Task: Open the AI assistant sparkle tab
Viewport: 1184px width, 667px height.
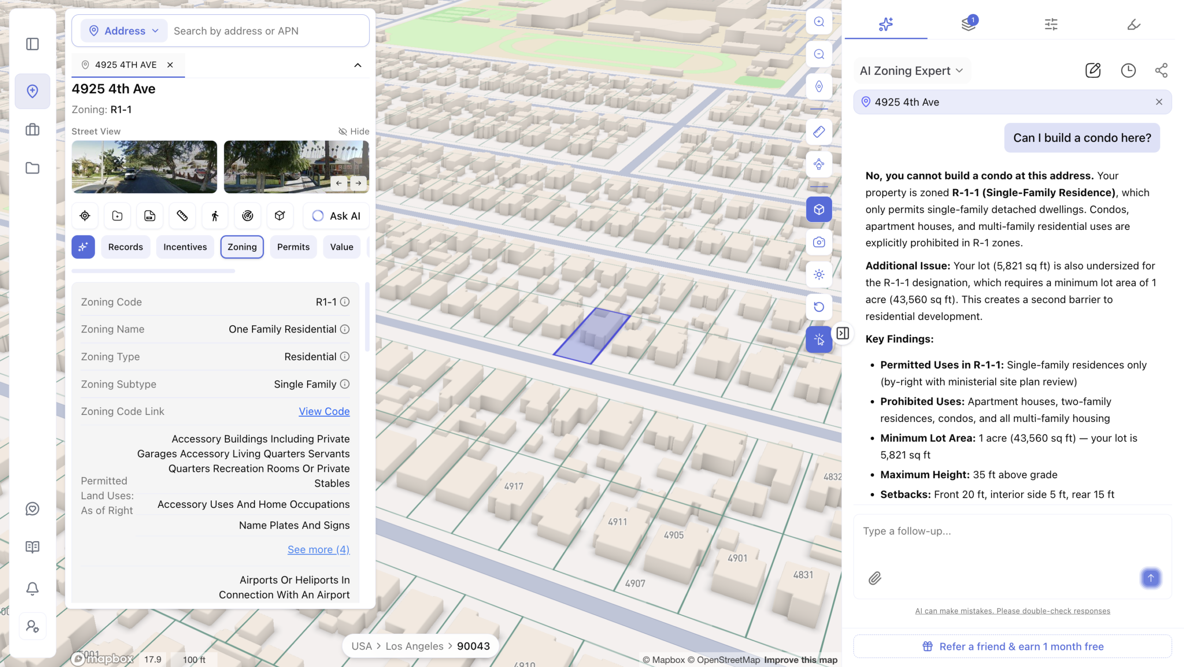Action: [886, 24]
